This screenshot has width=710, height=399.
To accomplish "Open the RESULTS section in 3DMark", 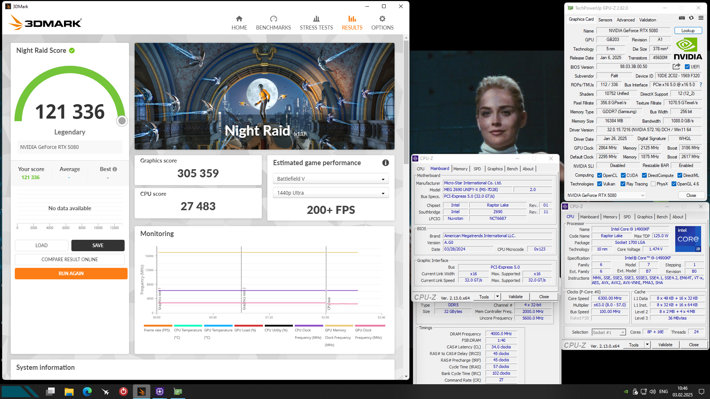I will (x=352, y=23).
